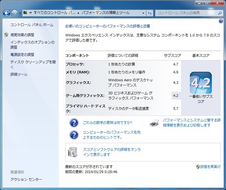This screenshot has height=190, width=226.
Task: Open インデックスのオプションの調整 link
Action: [x=32, y=45]
